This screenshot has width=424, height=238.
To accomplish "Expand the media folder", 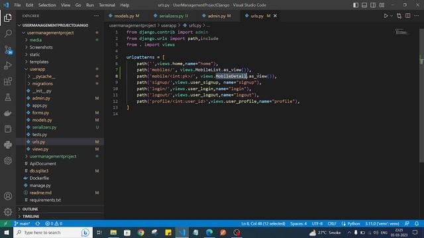I will click(36, 40).
